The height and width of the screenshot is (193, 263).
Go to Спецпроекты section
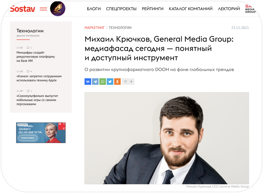point(121,9)
